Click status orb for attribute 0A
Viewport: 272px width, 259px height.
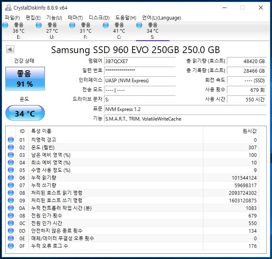pyautogui.click(x=11, y=208)
